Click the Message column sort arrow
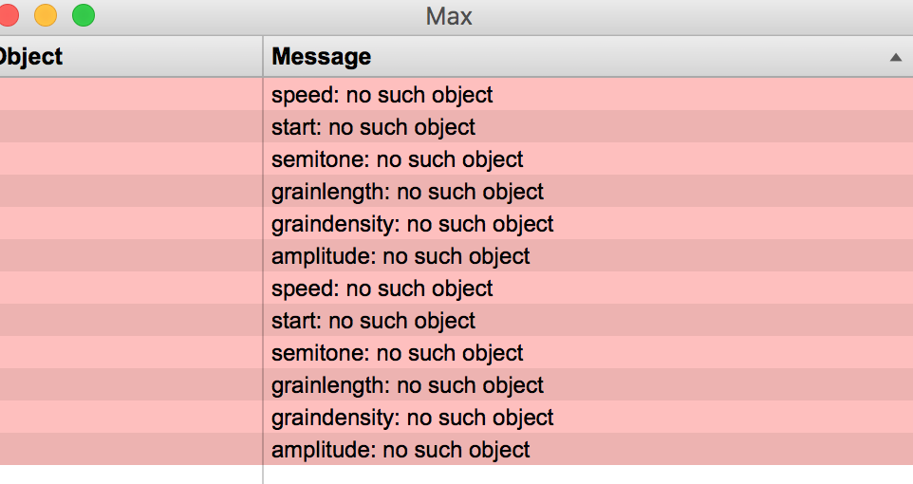The image size is (913, 484). click(896, 58)
